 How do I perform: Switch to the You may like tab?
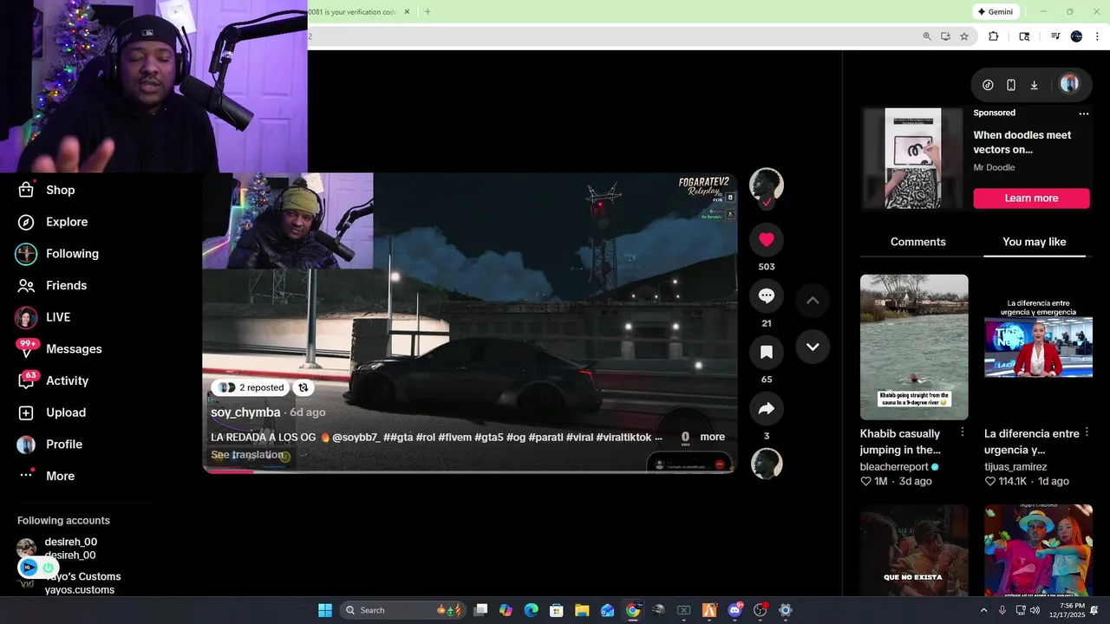pyautogui.click(x=1035, y=242)
